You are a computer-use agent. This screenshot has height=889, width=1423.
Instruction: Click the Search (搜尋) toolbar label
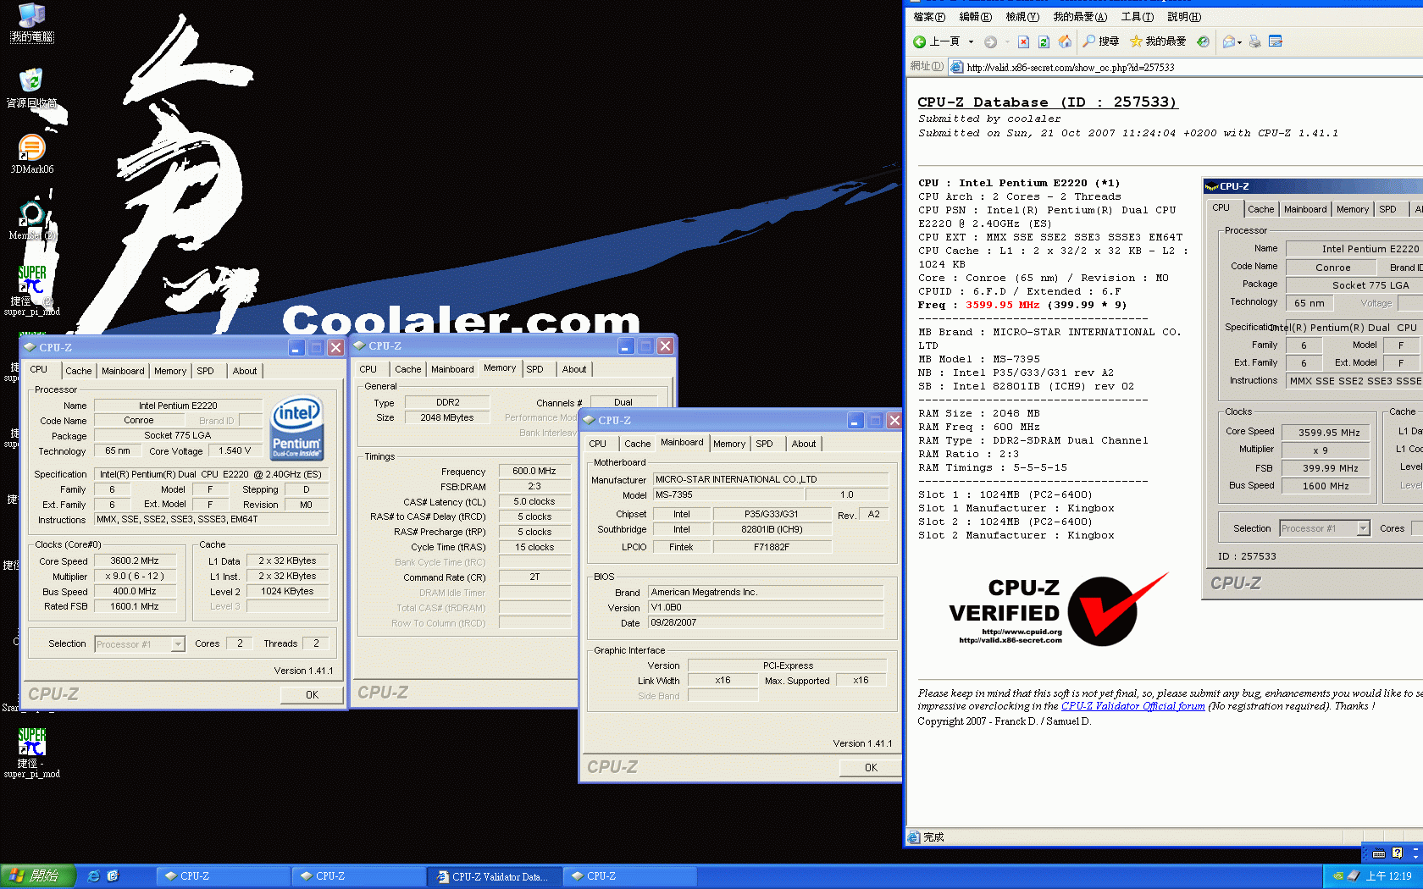(x=1109, y=41)
